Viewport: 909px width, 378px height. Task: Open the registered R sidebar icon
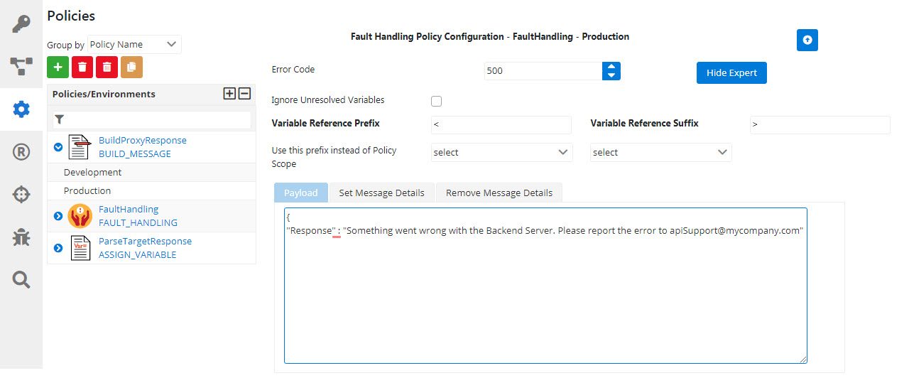pyautogui.click(x=21, y=151)
